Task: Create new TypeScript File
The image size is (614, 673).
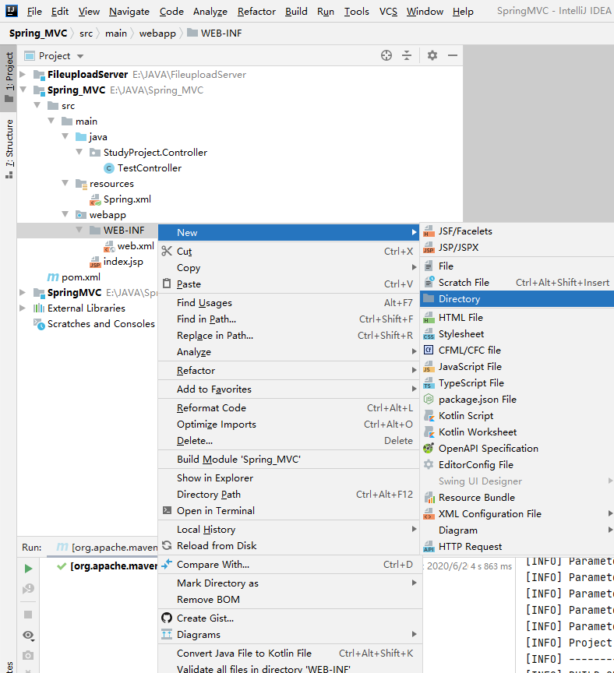Action: (x=517, y=383)
